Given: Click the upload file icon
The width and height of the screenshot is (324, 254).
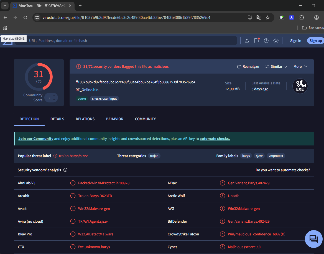Looking at the screenshot, I should 247,41.
